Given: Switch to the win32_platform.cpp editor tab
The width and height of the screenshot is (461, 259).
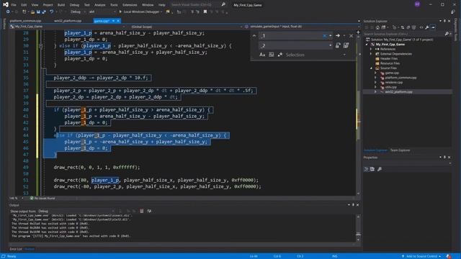Looking at the screenshot, I should pyautogui.click(x=68, y=21).
